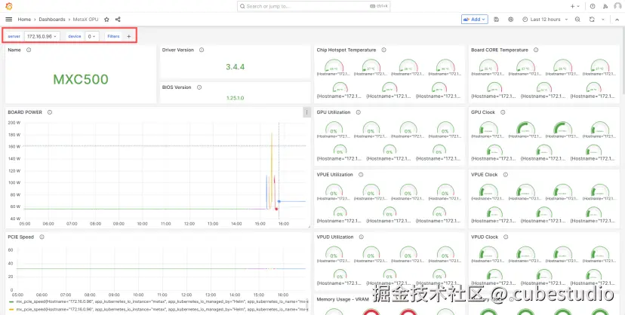
Task: Show info for GPU Utilization panel
Action: [x=359, y=112]
